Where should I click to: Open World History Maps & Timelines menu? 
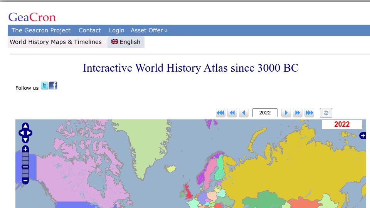55,42
